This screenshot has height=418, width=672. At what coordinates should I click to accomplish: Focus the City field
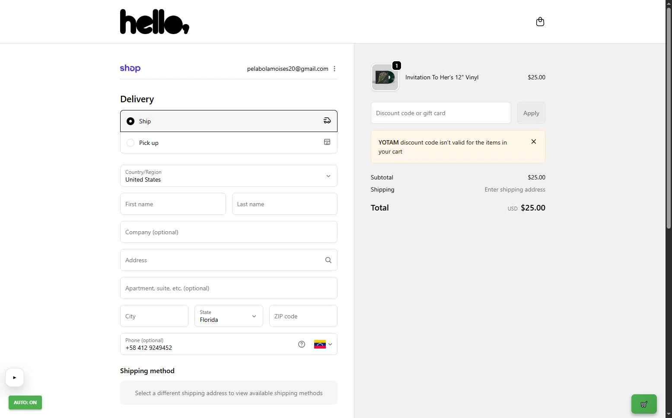point(154,316)
